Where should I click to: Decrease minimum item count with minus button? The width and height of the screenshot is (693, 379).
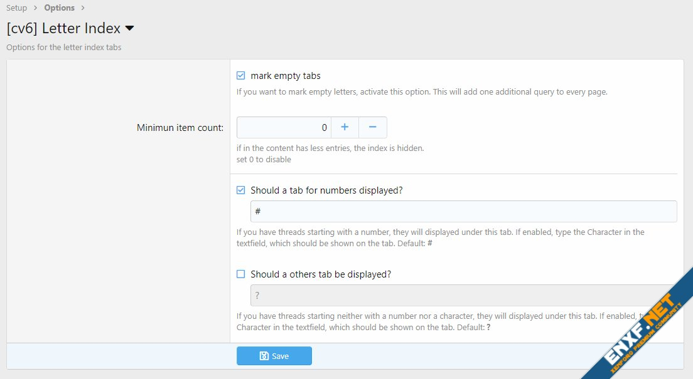[372, 127]
